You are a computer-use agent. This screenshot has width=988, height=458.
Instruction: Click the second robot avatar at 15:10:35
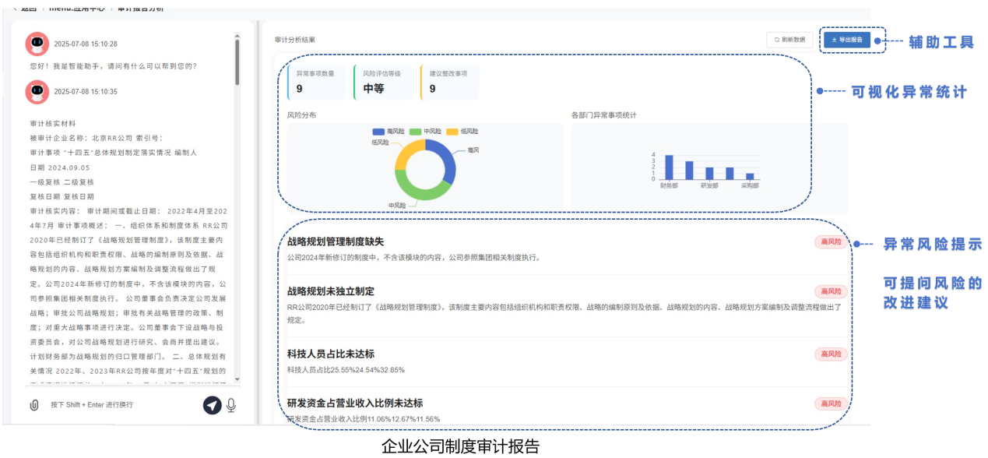(37, 91)
